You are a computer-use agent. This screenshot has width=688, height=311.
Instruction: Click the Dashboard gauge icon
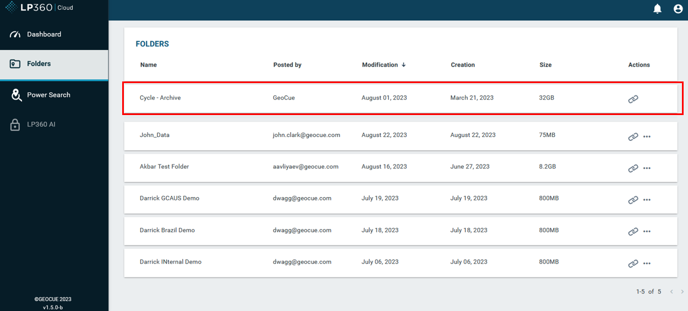pos(15,34)
